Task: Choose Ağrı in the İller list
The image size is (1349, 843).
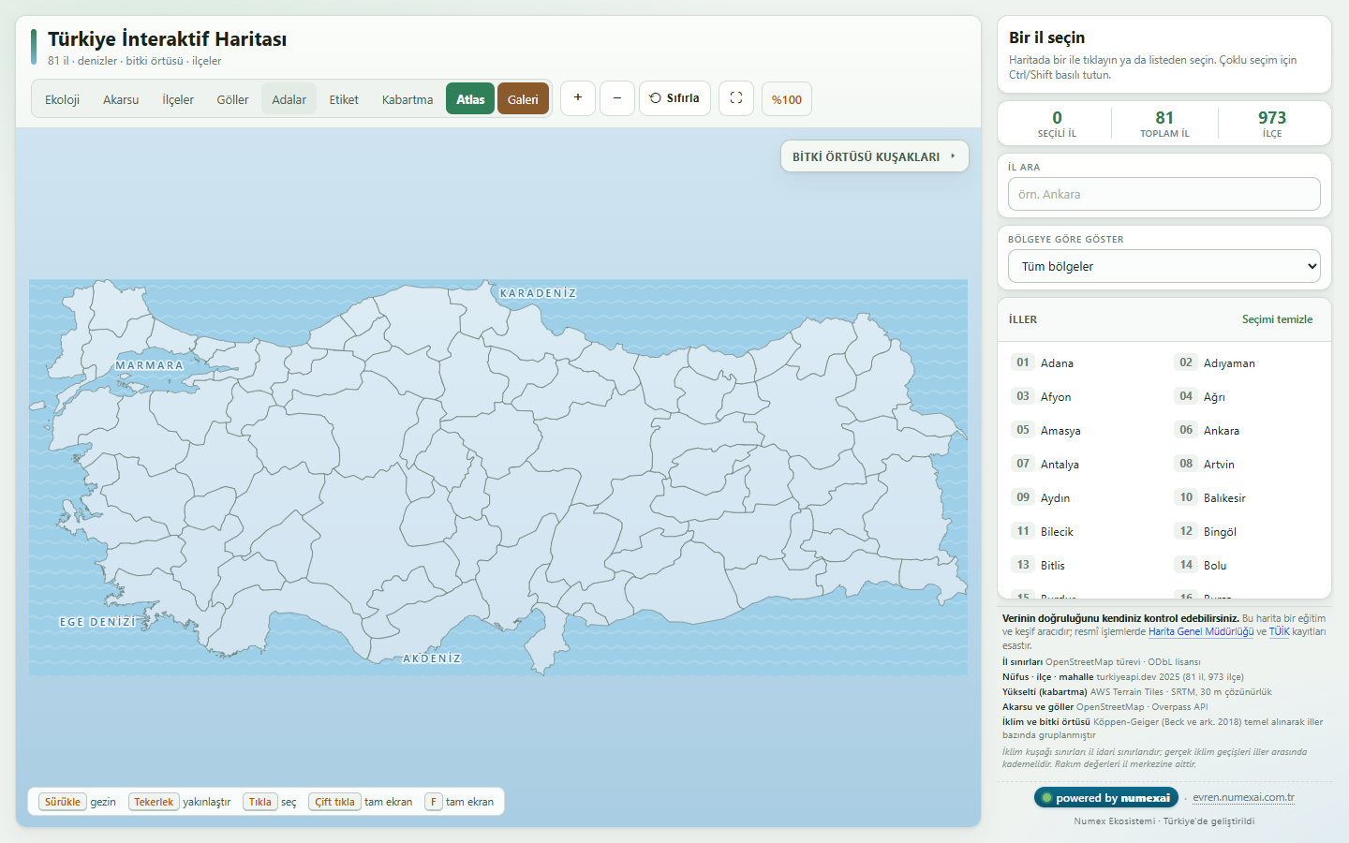Action: [1246, 396]
